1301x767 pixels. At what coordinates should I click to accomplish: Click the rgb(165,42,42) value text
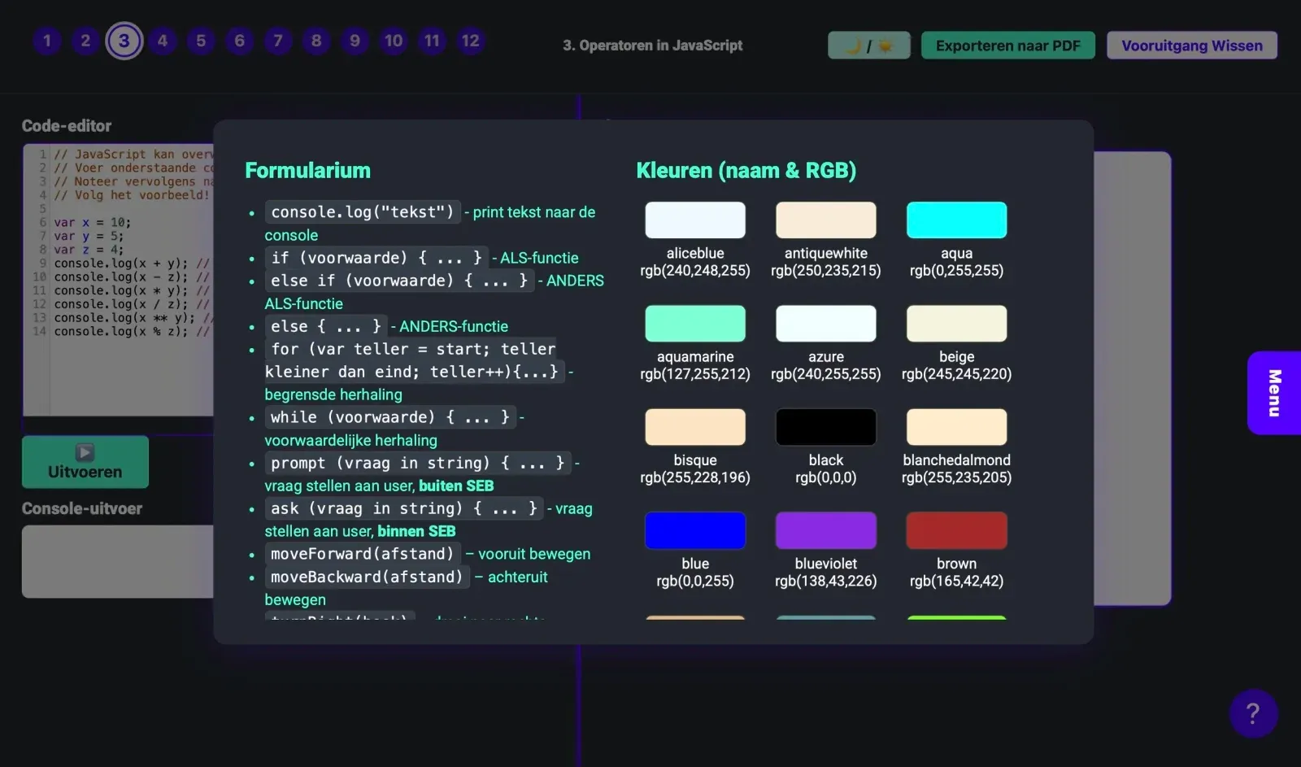pos(957,581)
